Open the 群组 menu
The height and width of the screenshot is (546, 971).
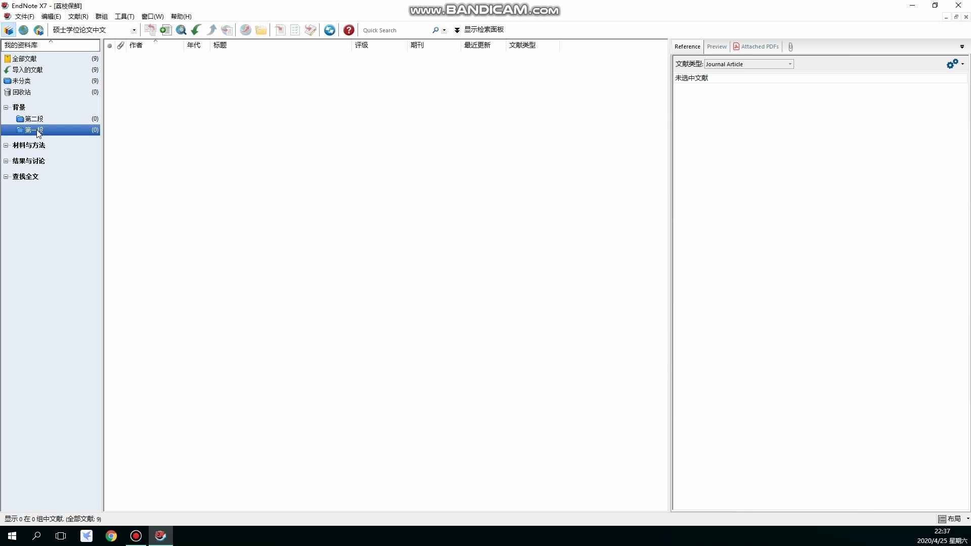tap(102, 17)
